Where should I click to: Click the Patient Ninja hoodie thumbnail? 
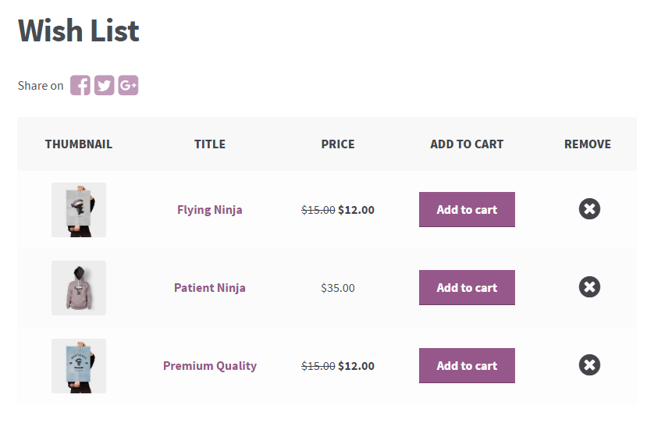[x=79, y=288]
